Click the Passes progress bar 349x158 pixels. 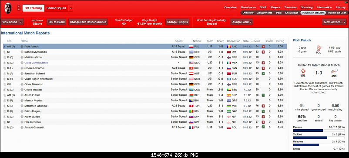click(319, 131)
